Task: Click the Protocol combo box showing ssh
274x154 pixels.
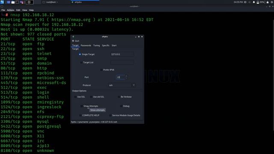Action: pos(120,85)
